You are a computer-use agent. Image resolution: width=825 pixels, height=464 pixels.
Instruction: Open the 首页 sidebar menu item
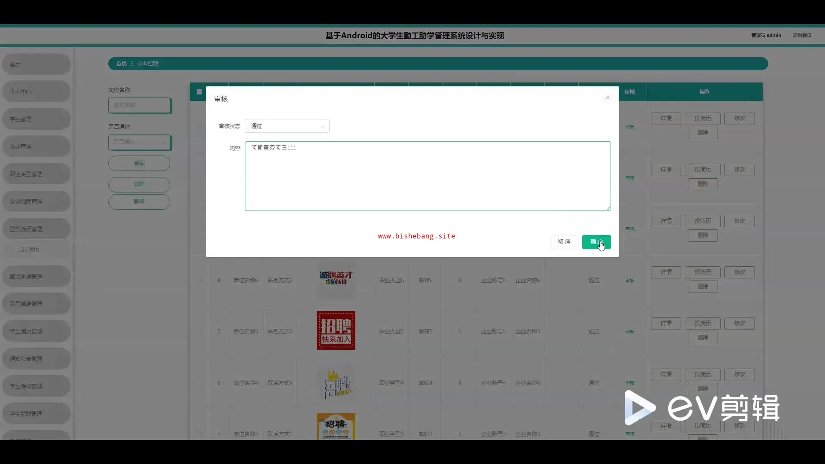click(x=36, y=64)
